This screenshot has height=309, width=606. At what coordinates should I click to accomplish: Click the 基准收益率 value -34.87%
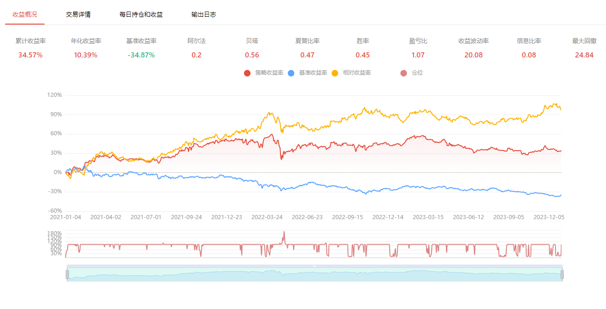click(141, 55)
